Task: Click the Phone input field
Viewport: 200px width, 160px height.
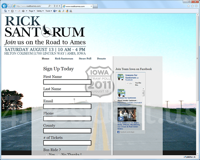Action: pyautogui.click(x=67, y=119)
